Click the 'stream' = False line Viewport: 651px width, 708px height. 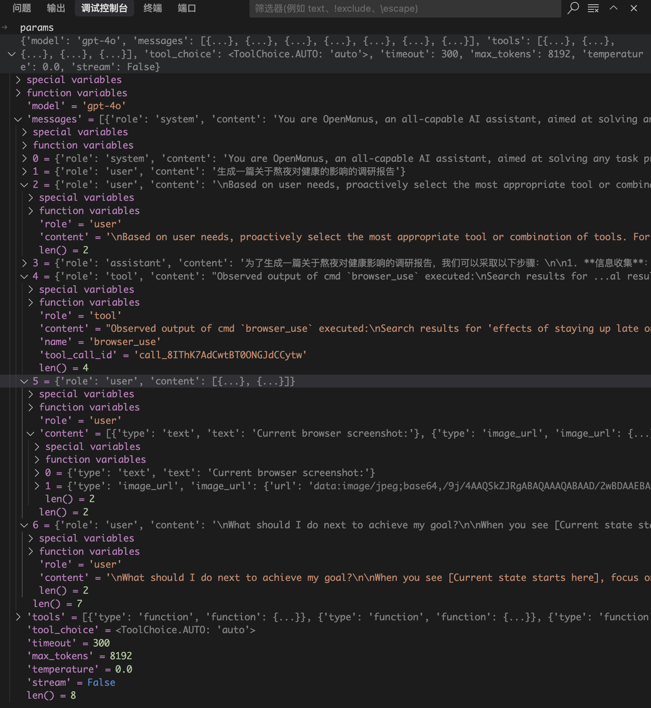(x=71, y=683)
